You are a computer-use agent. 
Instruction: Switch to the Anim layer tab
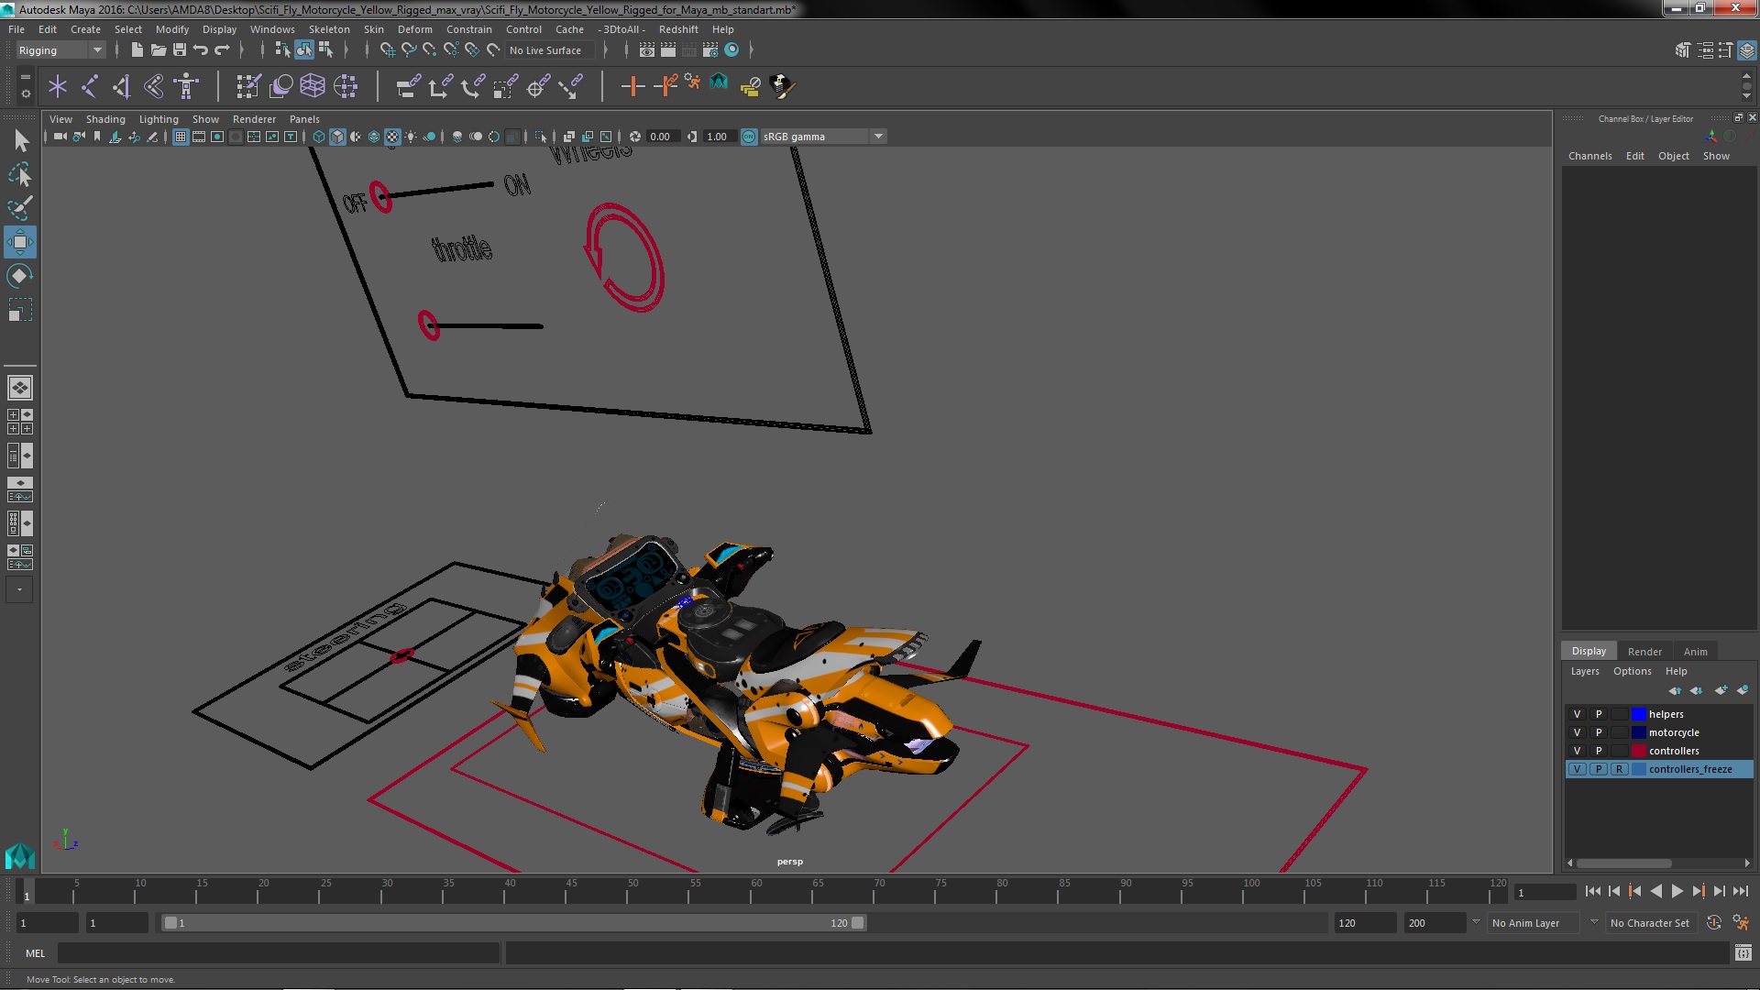point(1696,652)
